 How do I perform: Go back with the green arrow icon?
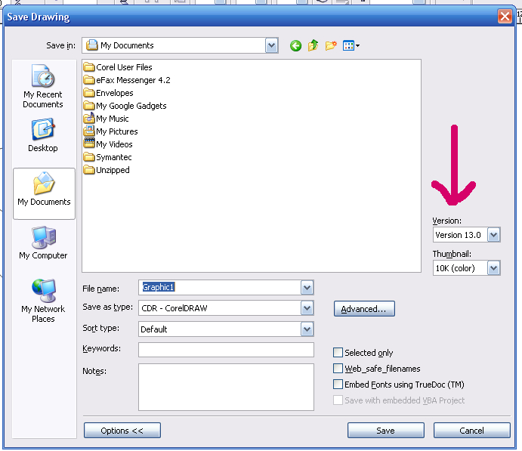(x=295, y=45)
